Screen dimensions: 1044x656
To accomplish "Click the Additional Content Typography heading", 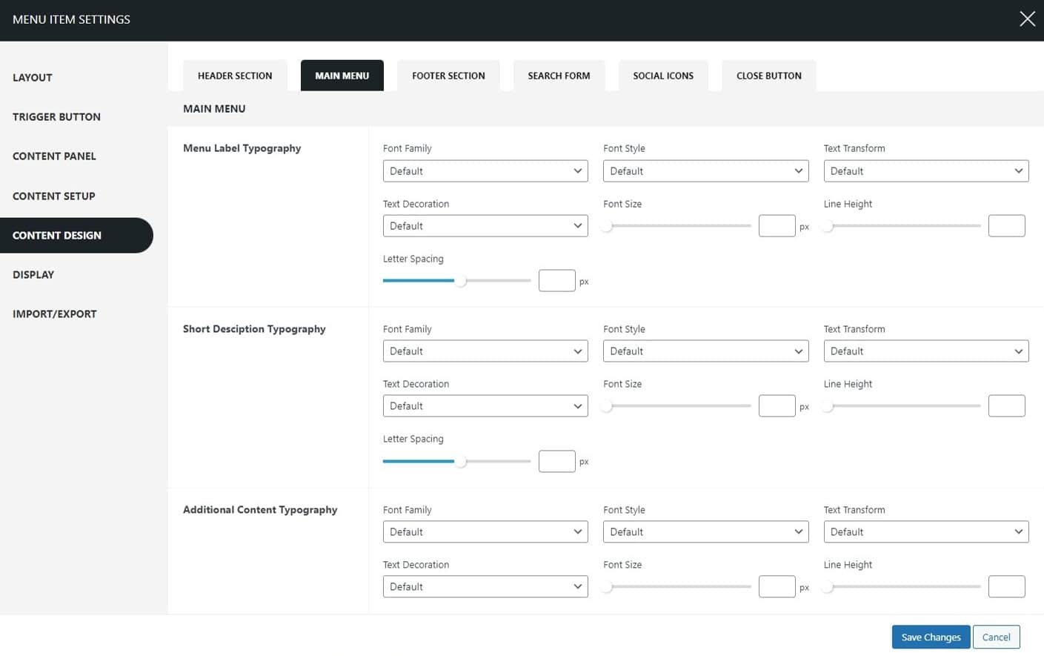I will tap(260, 509).
